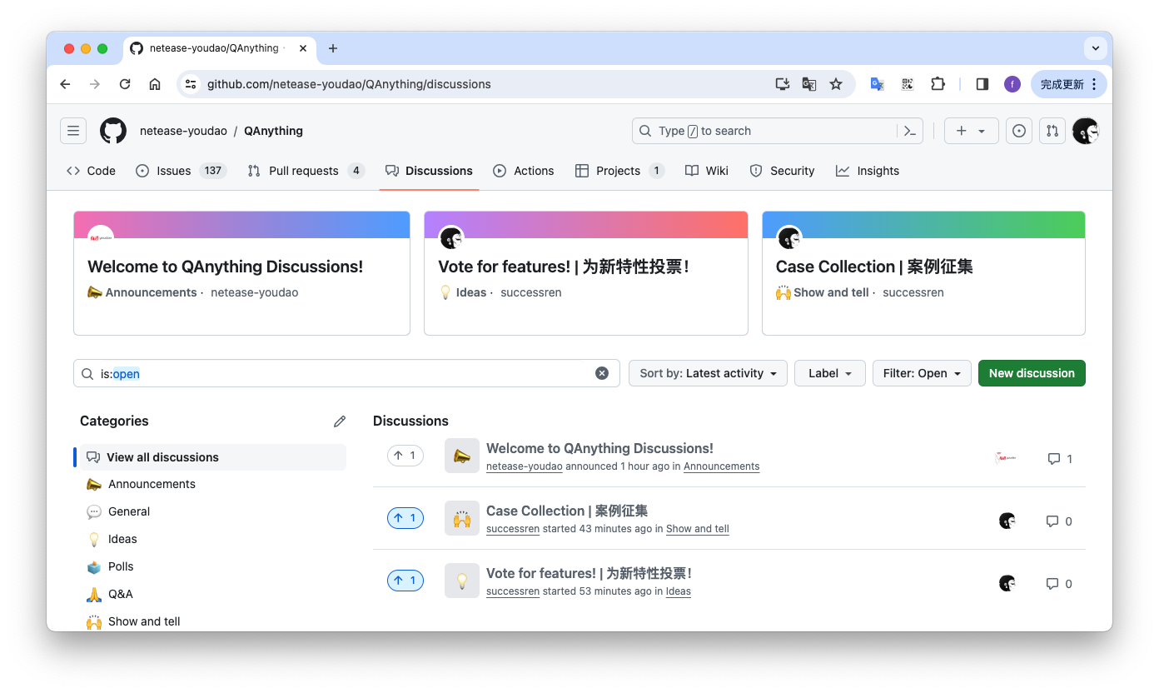Toggle upvote on Case Collection discussion
The image size is (1159, 693).
pos(405,518)
